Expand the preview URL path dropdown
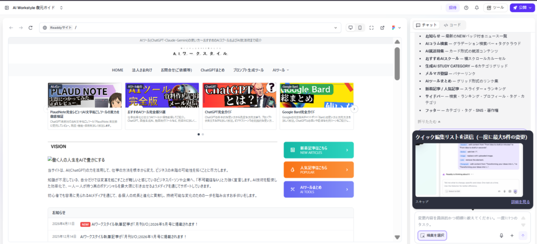The height and width of the screenshot is (244, 537). (x=336, y=27)
